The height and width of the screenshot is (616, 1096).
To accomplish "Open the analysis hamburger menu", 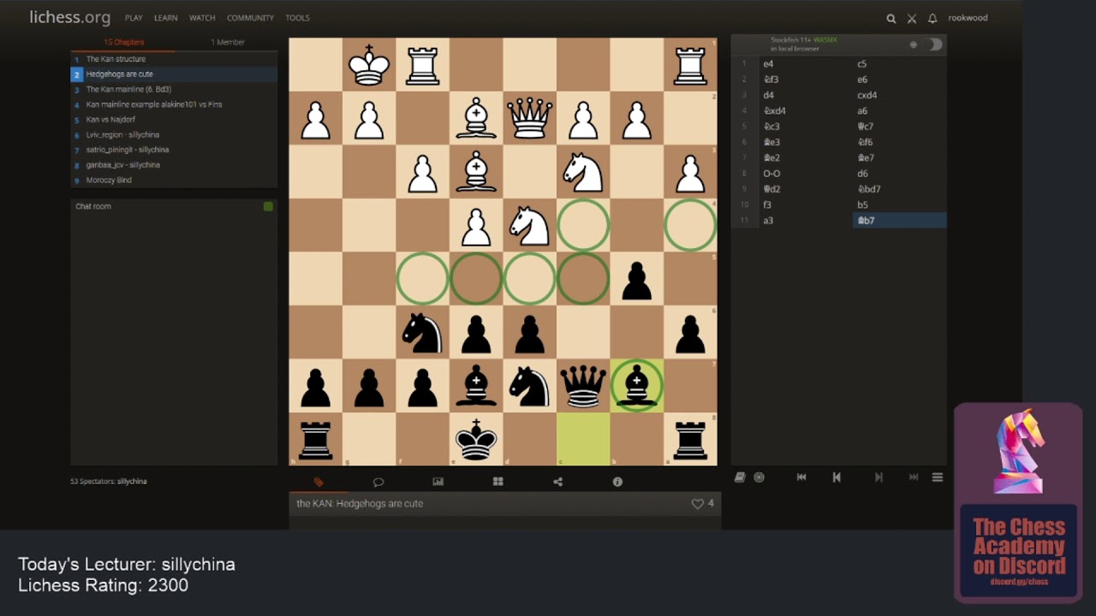I will point(938,477).
